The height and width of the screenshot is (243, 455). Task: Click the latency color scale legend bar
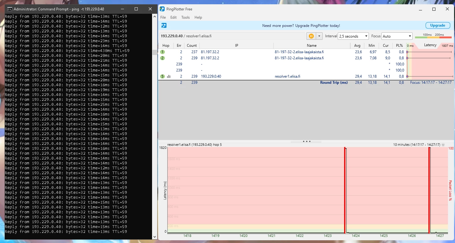pyautogui.click(x=433, y=37)
